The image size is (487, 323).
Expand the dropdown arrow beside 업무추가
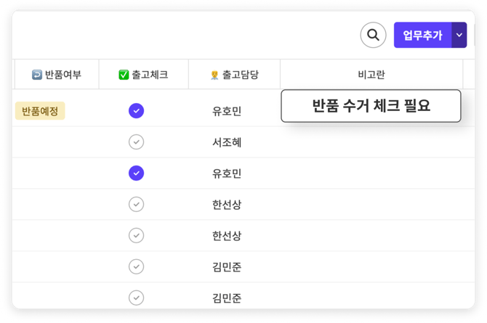click(459, 35)
